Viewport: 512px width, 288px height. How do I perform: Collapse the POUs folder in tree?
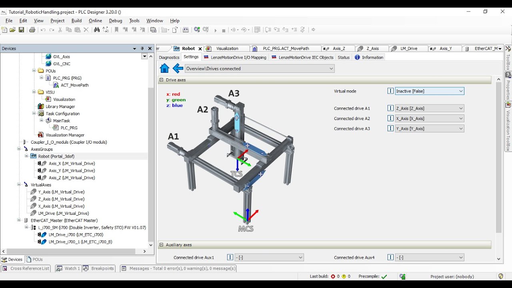[34, 71]
